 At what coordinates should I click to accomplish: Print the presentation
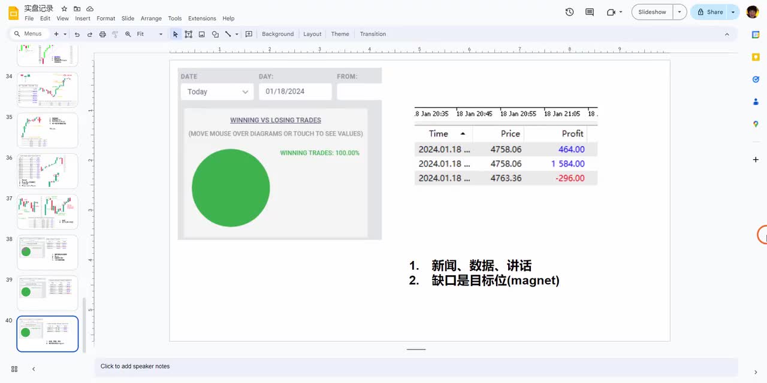click(102, 34)
